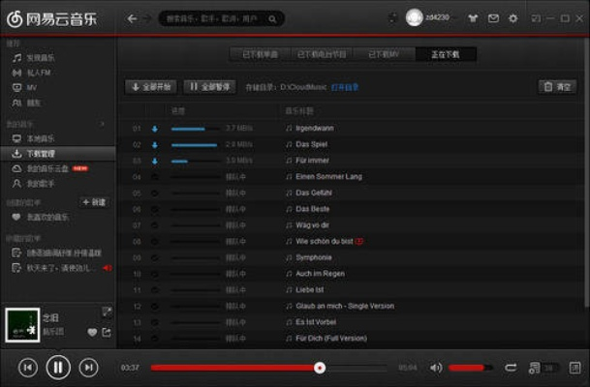The width and height of the screenshot is (590, 387).
Task: Click the share icon beside album art
Action: point(107,333)
